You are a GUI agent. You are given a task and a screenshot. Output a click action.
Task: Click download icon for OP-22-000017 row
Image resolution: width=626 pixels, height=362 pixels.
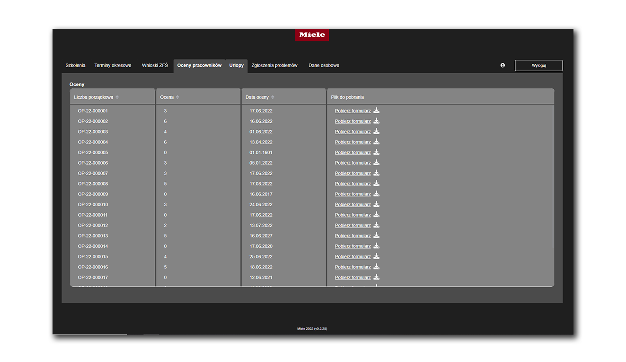point(377,277)
